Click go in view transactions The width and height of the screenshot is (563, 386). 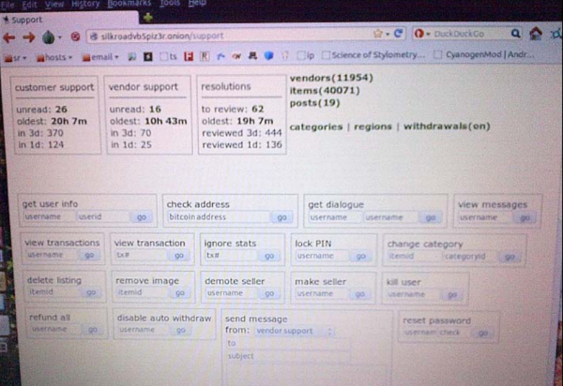(89, 255)
